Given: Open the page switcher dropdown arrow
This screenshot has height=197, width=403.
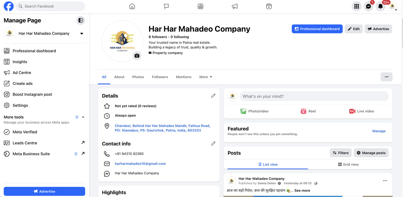Looking at the screenshot, I should tap(82, 33).
